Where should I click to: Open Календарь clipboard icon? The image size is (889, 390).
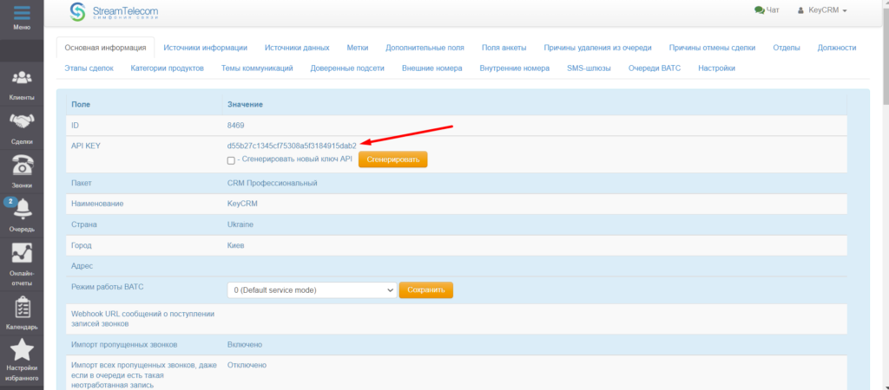pos(22,308)
